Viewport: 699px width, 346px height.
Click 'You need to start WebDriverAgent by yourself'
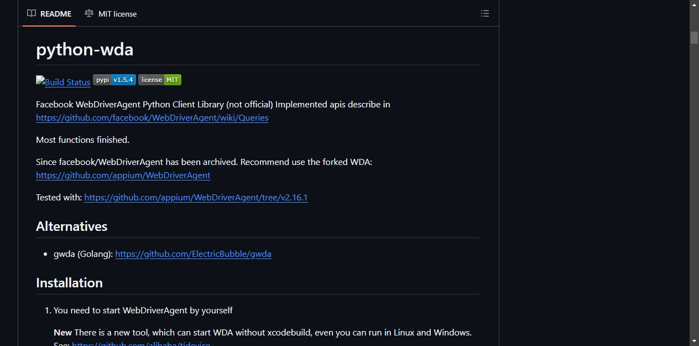tap(143, 310)
